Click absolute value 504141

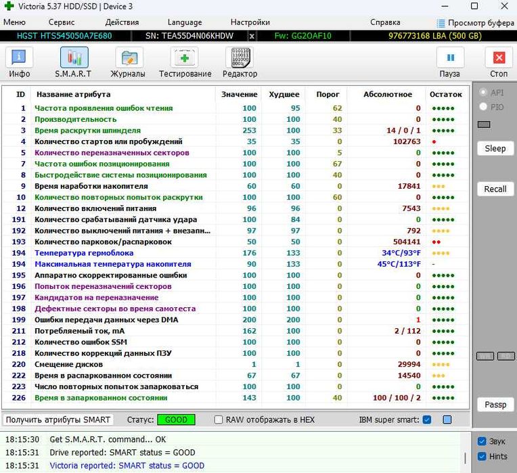pos(407,242)
